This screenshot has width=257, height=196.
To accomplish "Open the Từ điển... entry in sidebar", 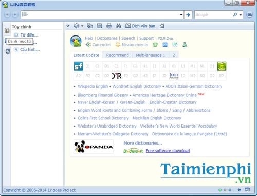I will point(26,35).
